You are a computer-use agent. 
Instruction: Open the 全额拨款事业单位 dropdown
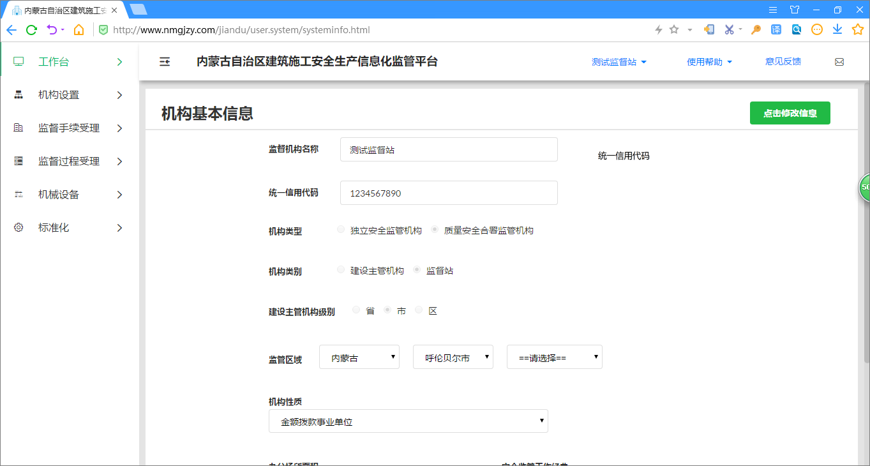point(409,421)
